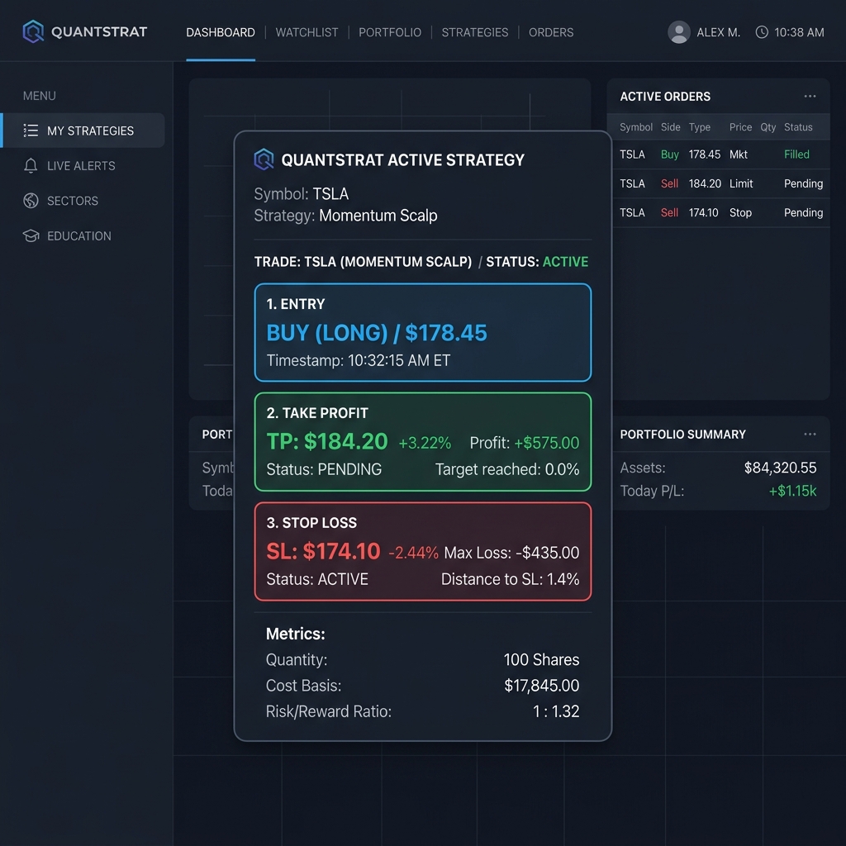Screen dimensions: 846x846
Task: Click the Type column header
Action: pos(699,127)
